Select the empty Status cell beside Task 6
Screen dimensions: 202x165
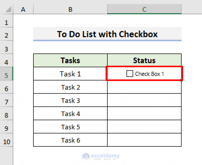pyautogui.click(x=144, y=140)
